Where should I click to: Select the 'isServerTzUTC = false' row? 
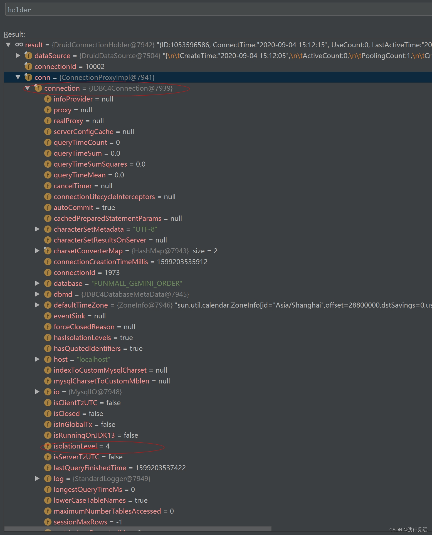218,457
